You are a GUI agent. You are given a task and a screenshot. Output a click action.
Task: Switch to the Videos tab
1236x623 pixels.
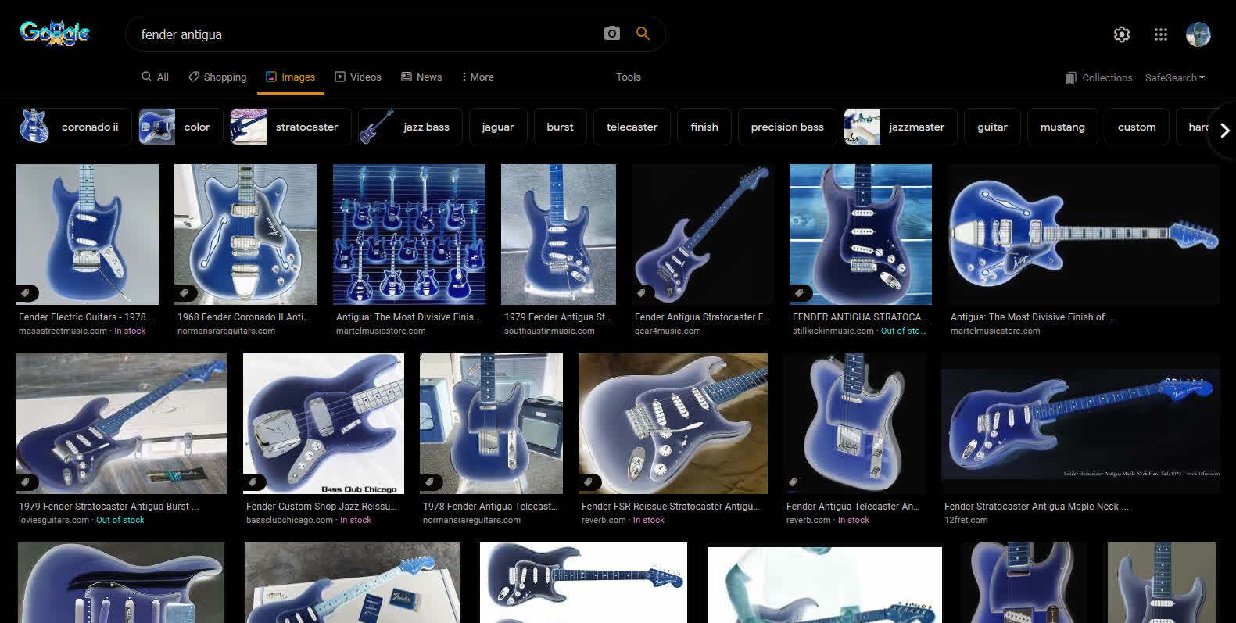point(358,77)
